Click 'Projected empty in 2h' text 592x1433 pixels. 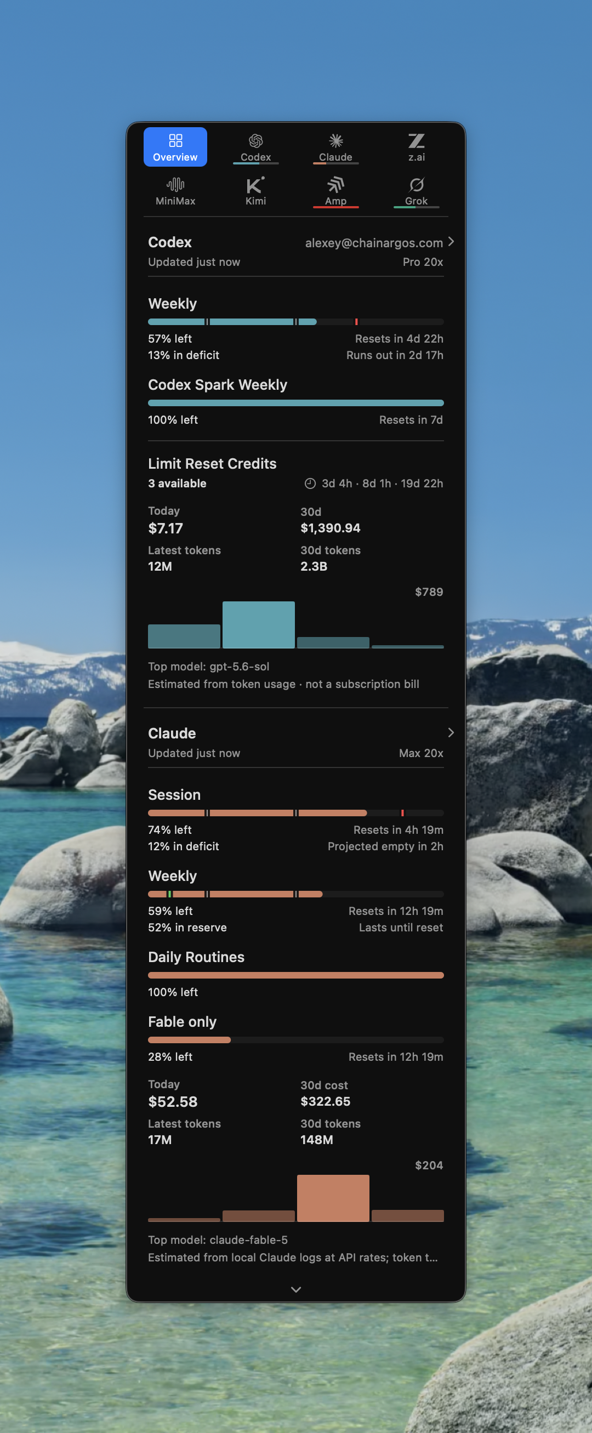tap(385, 846)
